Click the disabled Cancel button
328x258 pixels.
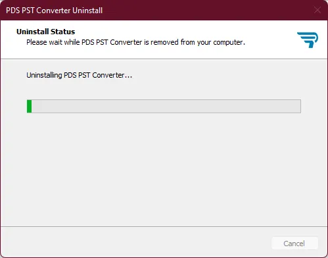(x=294, y=243)
